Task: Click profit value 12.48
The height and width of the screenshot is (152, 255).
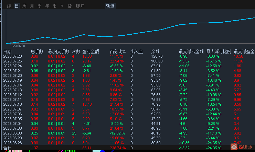Action: (x=87, y=104)
